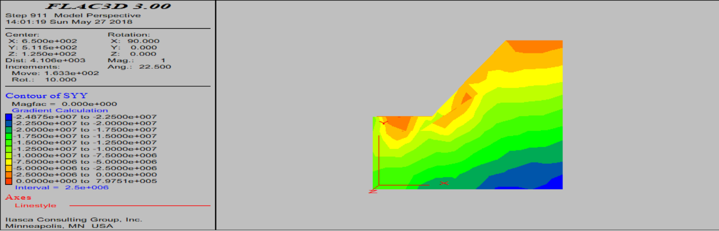Click the 'FLAC3D 3.00' title

pyautogui.click(x=109, y=7)
